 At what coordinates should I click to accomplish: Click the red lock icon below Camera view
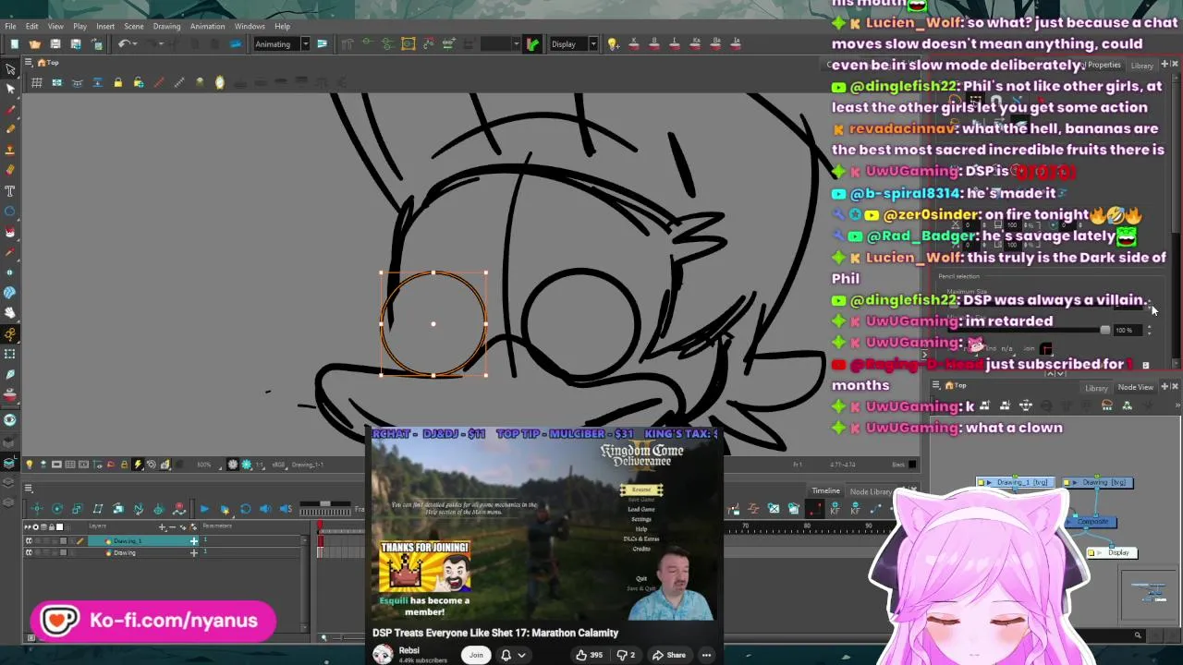pyautogui.click(x=111, y=465)
